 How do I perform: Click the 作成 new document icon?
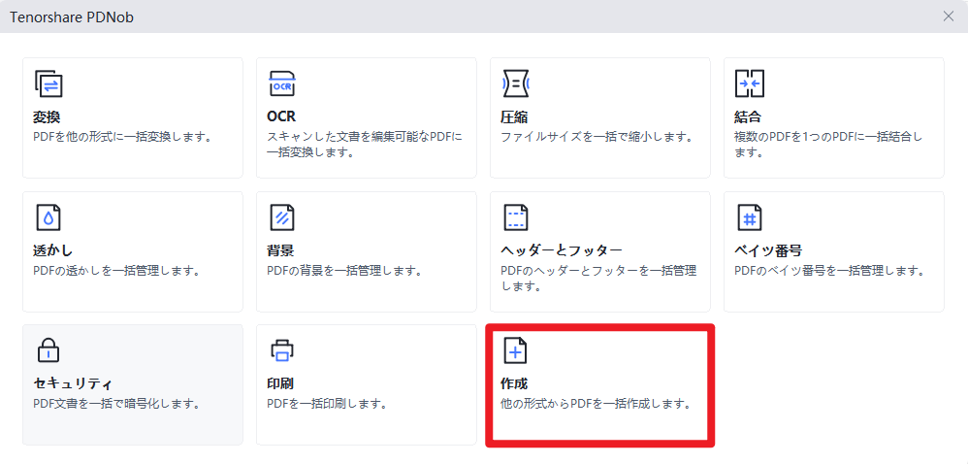pyautogui.click(x=516, y=350)
